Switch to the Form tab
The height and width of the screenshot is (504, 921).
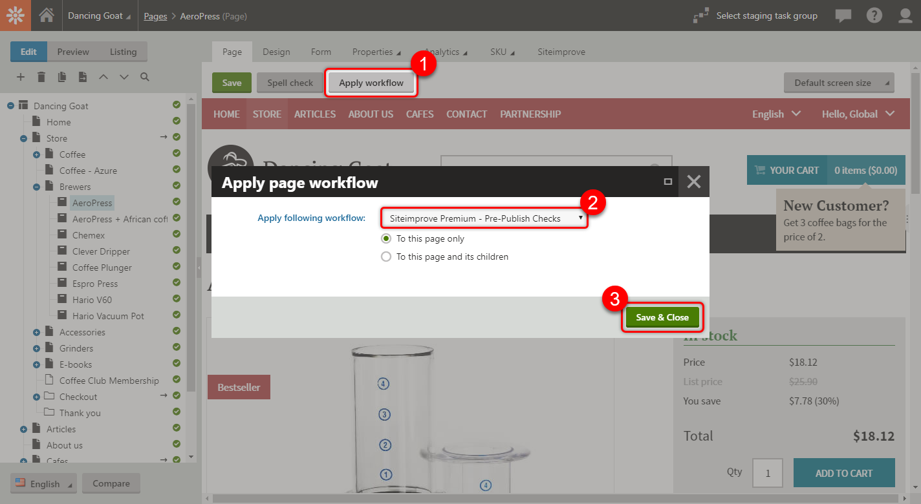[321, 52]
